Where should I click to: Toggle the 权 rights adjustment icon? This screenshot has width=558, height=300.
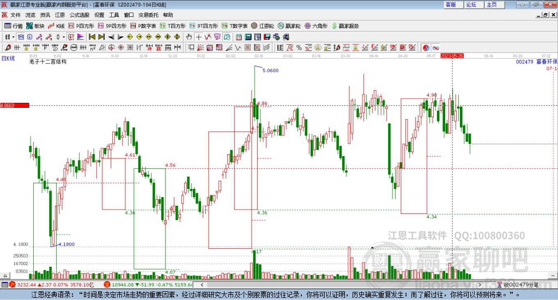(71, 37)
